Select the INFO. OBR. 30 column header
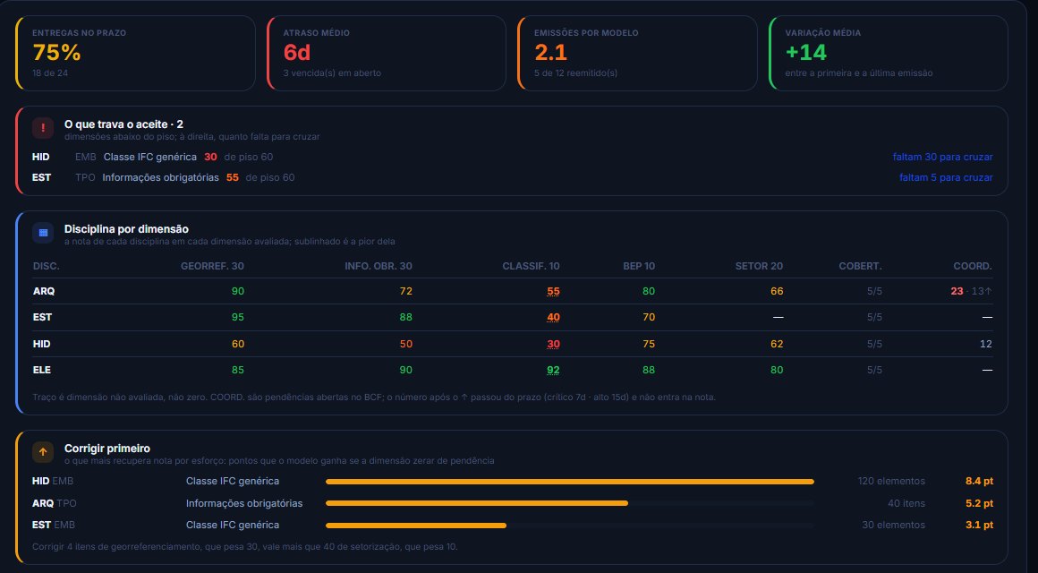1038x573 pixels. point(378,266)
